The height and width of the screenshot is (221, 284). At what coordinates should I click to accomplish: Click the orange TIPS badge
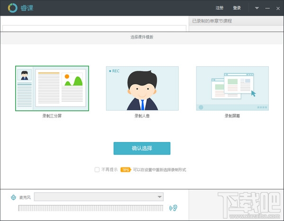tap(126, 170)
